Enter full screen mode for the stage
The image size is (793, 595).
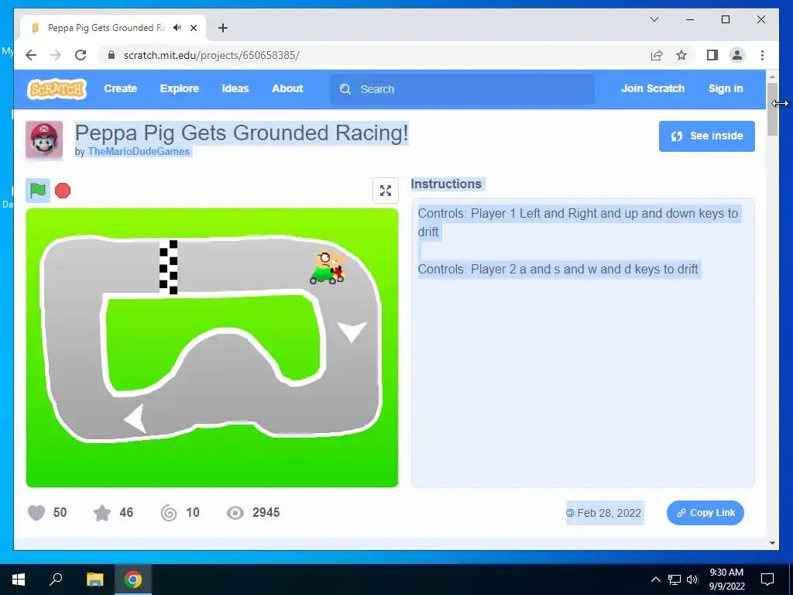(386, 191)
